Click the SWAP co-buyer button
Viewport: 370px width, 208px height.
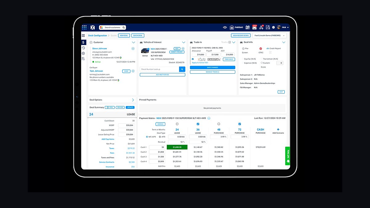(126, 71)
